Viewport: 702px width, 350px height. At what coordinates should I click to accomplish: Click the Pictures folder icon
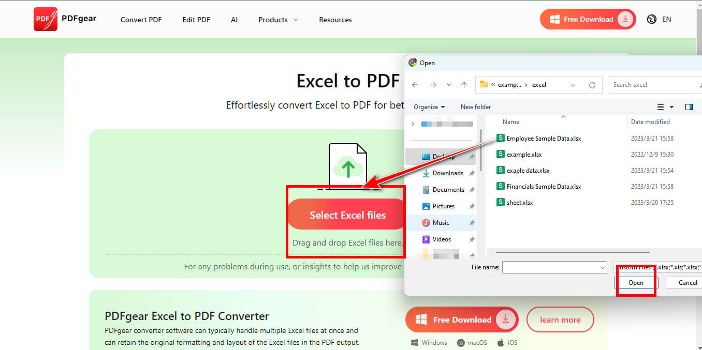click(x=426, y=206)
